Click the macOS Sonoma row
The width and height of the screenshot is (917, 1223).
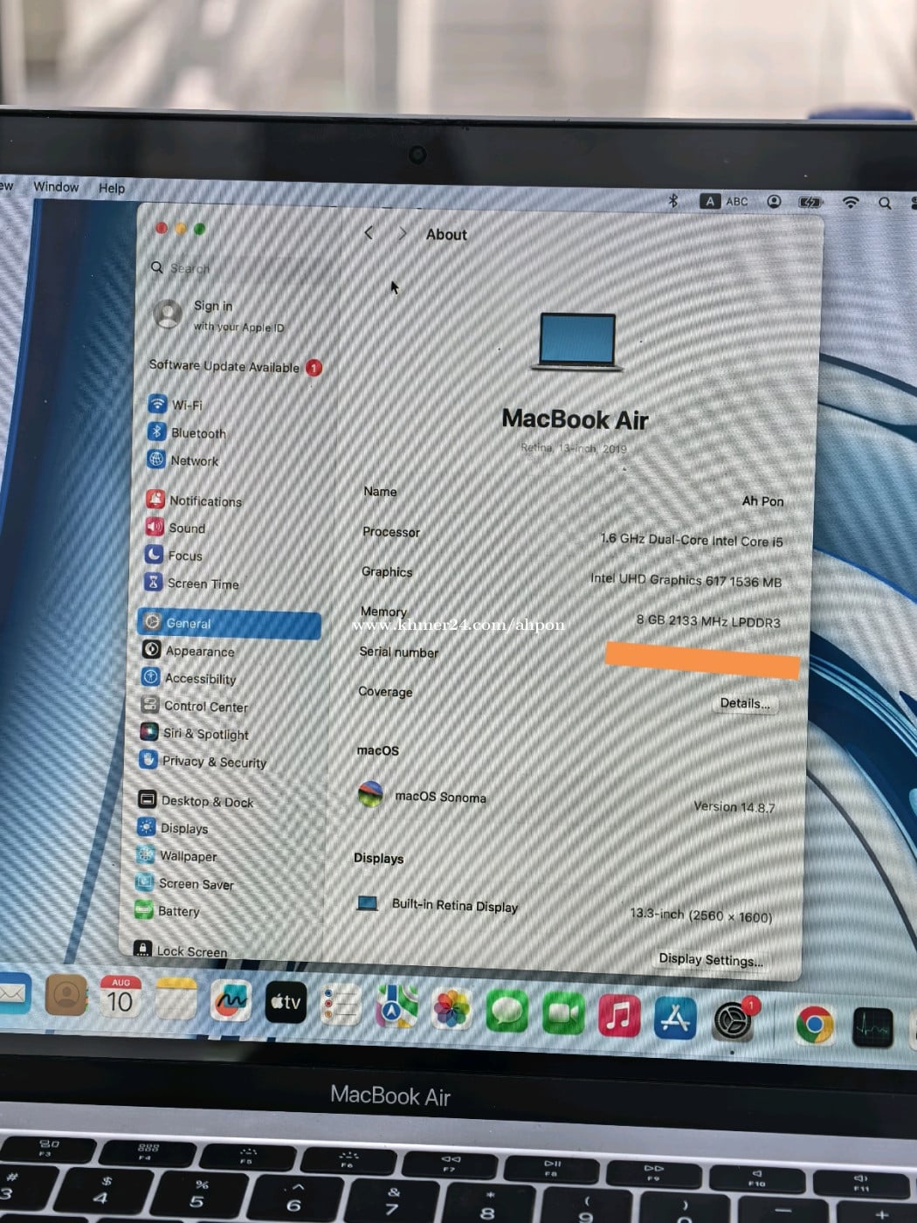[x=566, y=800]
